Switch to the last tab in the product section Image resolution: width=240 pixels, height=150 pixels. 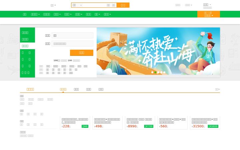[101, 89]
